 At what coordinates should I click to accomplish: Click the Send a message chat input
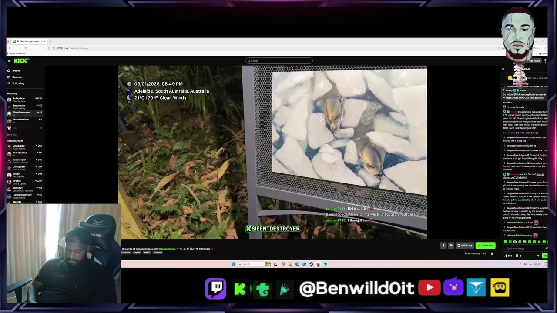(524, 249)
